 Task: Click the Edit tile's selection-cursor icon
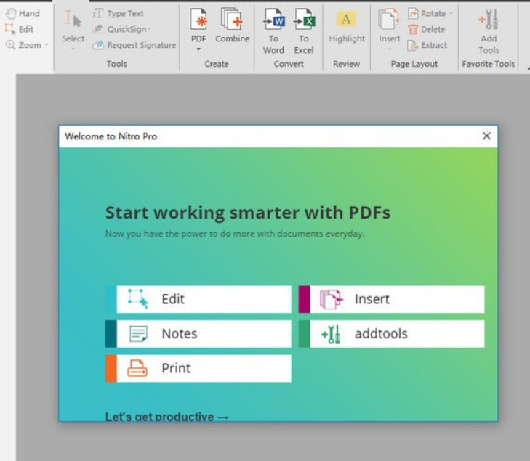pyautogui.click(x=138, y=298)
